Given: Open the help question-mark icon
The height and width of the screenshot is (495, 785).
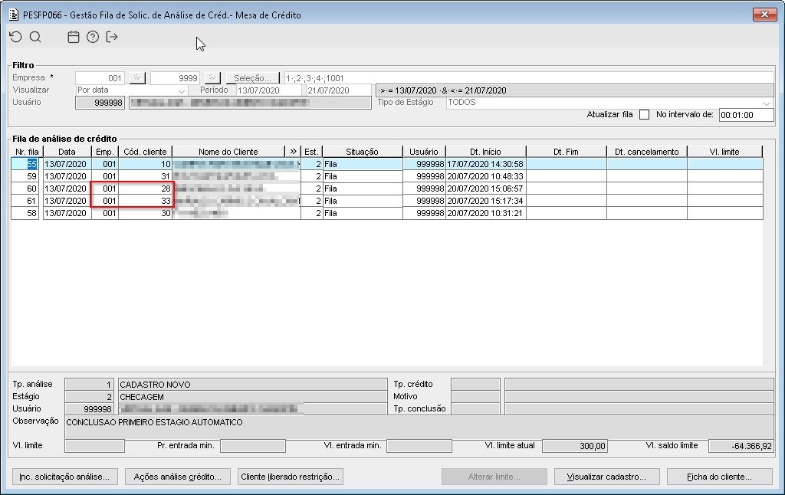Looking at the screenshot, I should click(93, 37).
